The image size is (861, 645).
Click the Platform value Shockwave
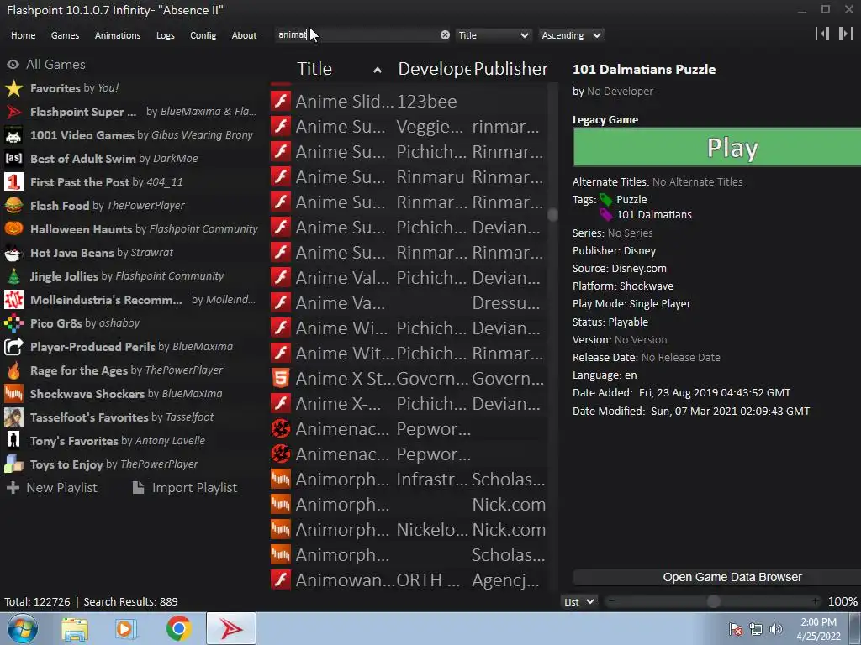click(647, 286)
